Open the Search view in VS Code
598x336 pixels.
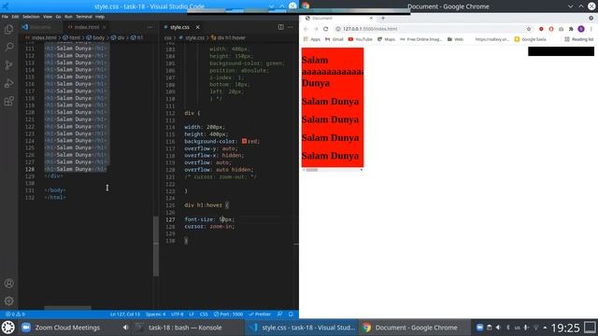[8, 48]
